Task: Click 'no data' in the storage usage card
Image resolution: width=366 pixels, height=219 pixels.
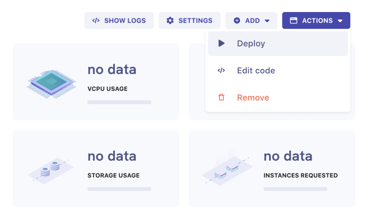Action: tap(112, 156)
